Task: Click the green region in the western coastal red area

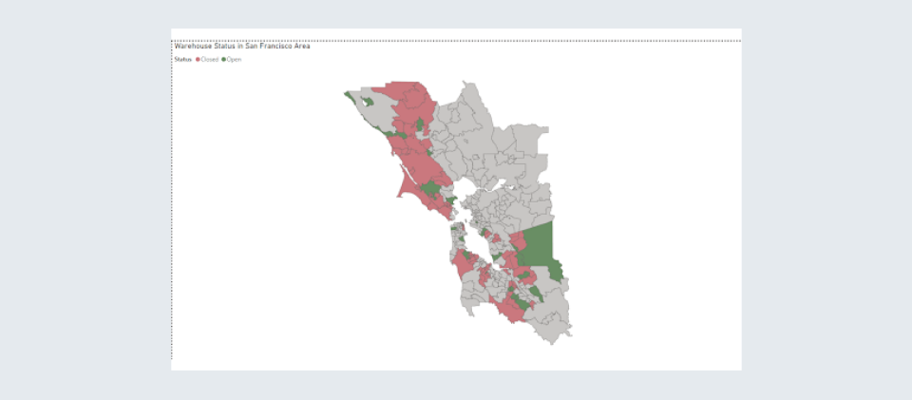Action: click(430, 188)
